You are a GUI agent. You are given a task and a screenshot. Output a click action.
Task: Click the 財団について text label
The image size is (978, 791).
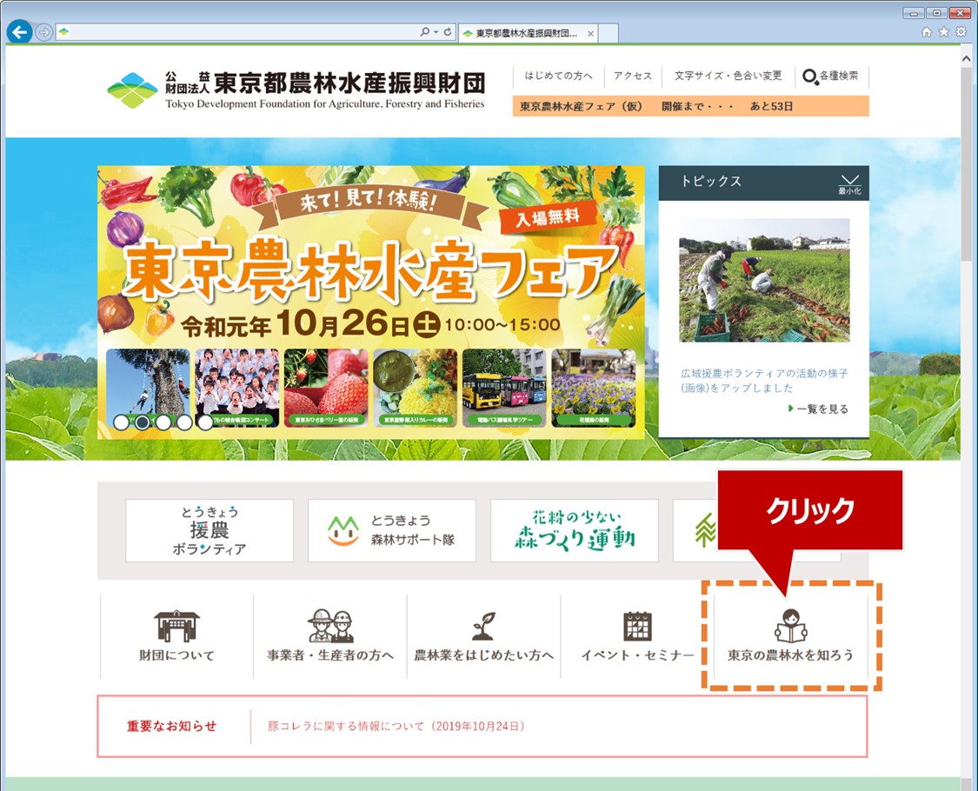tap(176, 655)
